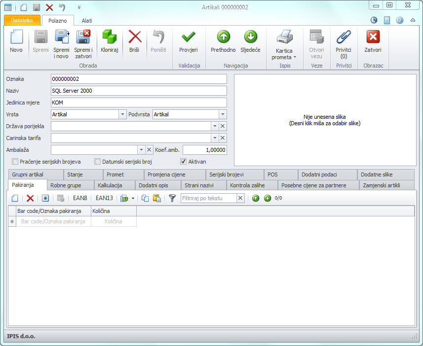Open Excel export dropdown arrow
423x346 pixels.
coord(133,198)
